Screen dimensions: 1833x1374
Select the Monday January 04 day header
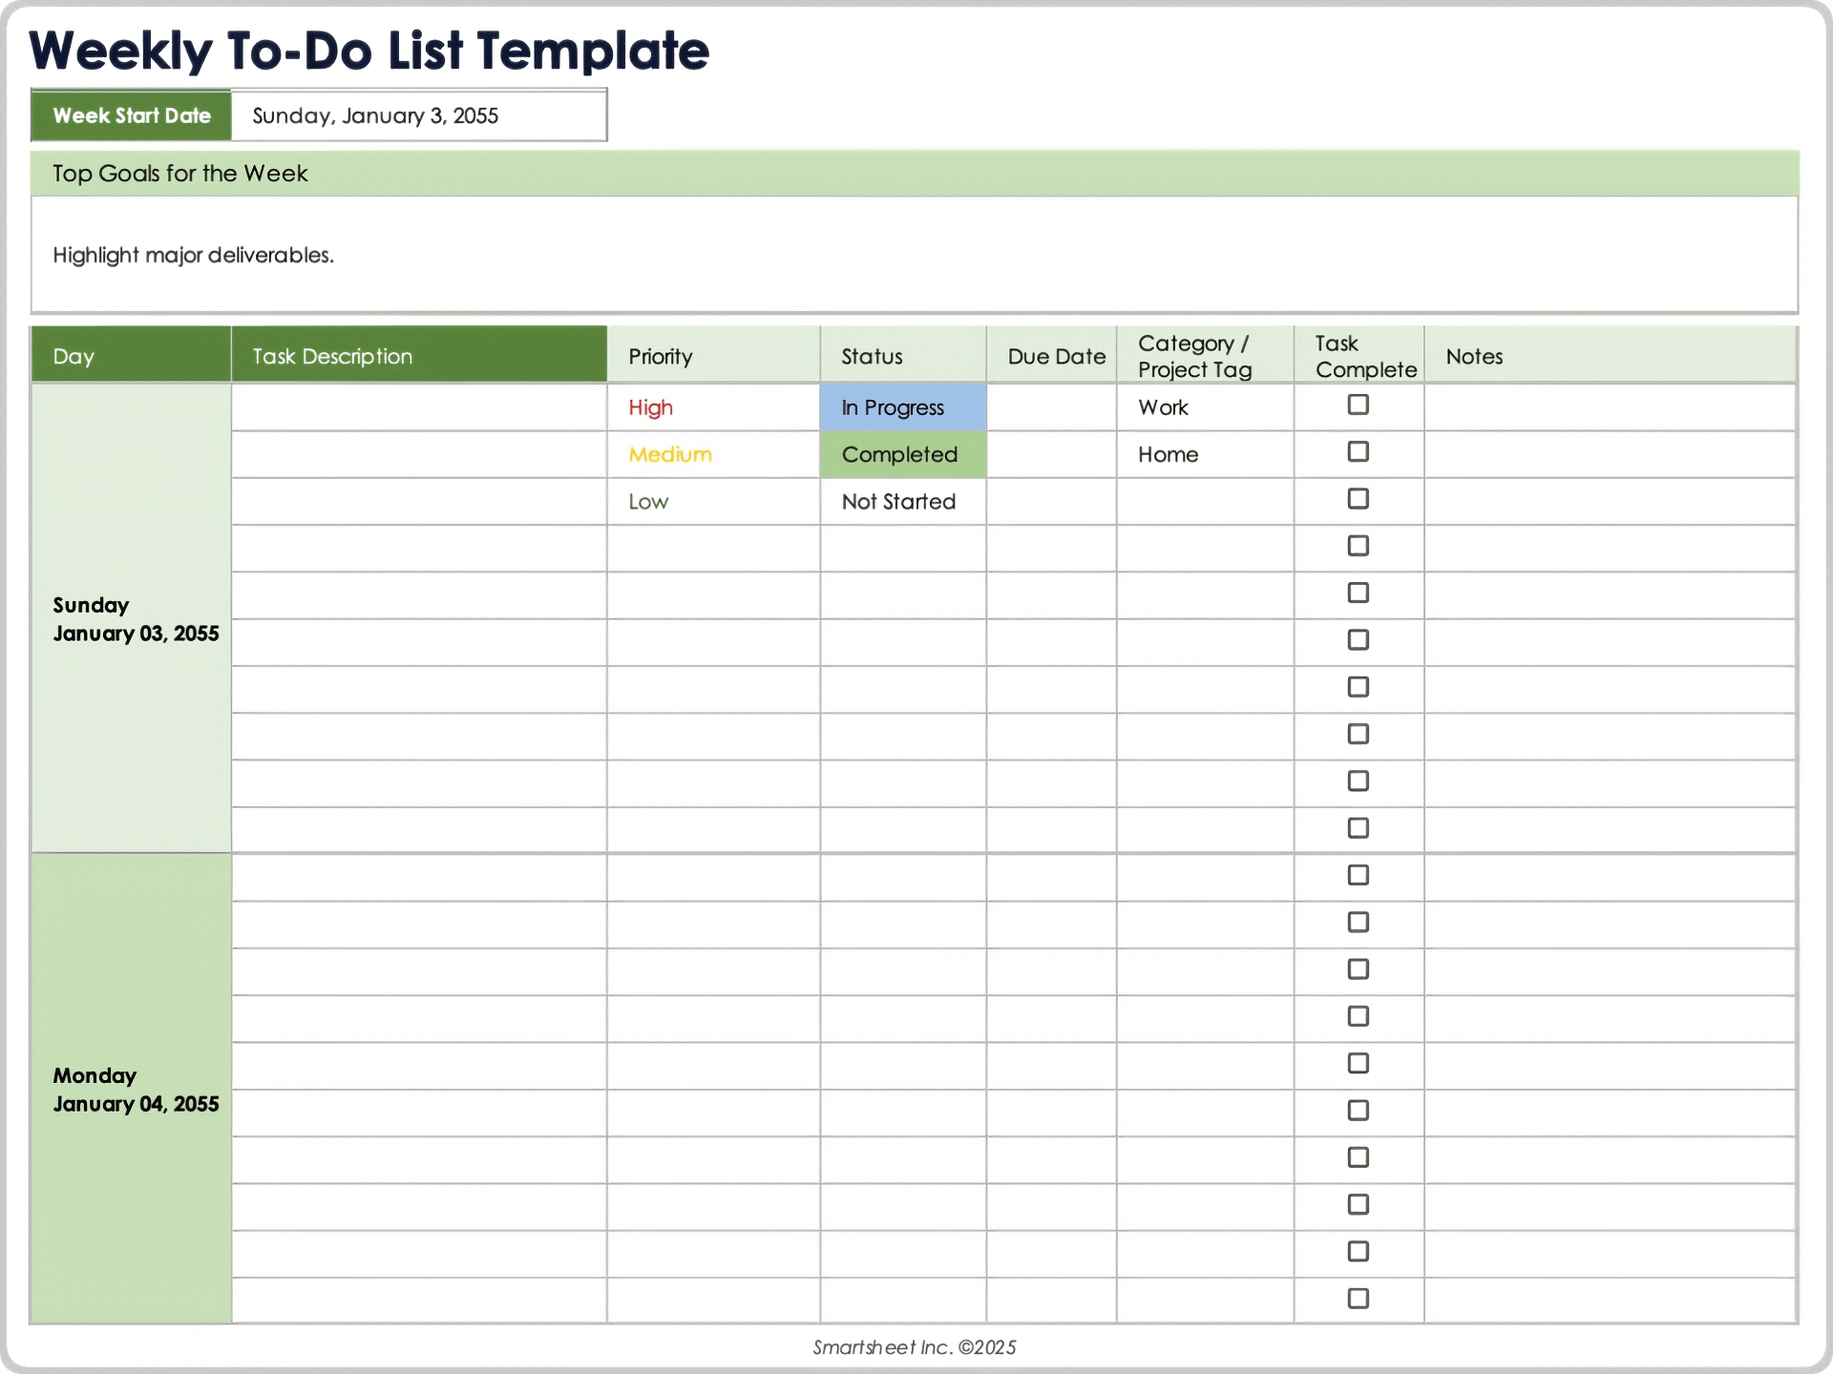click(135, 1089)
